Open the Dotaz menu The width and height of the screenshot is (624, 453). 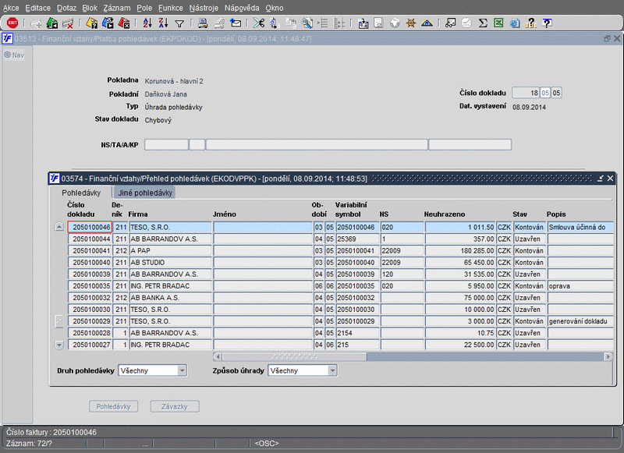tap(66, 8)
